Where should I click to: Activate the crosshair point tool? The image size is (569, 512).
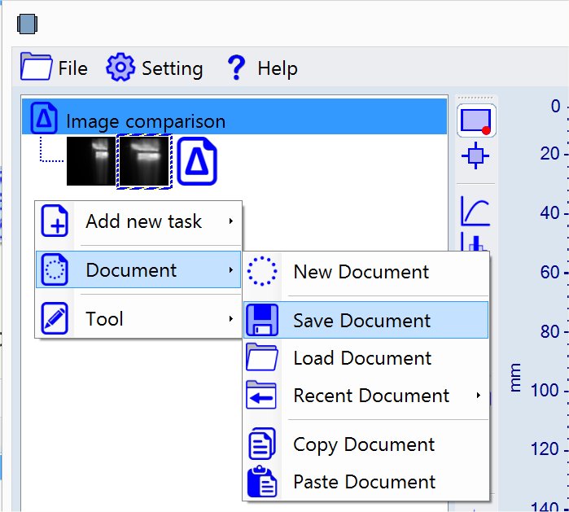tap(475, 155)
